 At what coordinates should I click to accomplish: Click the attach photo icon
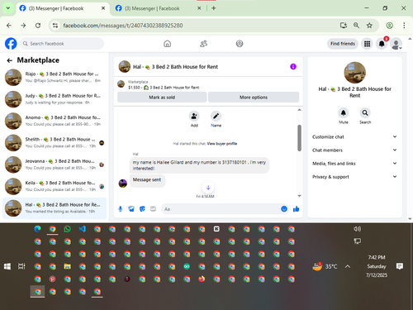[x=131, y=209]
